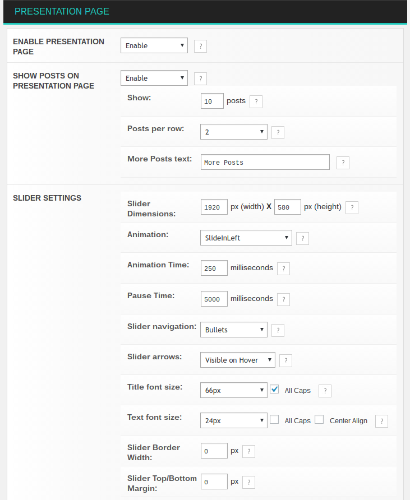Click the Show posts number field
410x500 pixels.
[x=212, y=101]
